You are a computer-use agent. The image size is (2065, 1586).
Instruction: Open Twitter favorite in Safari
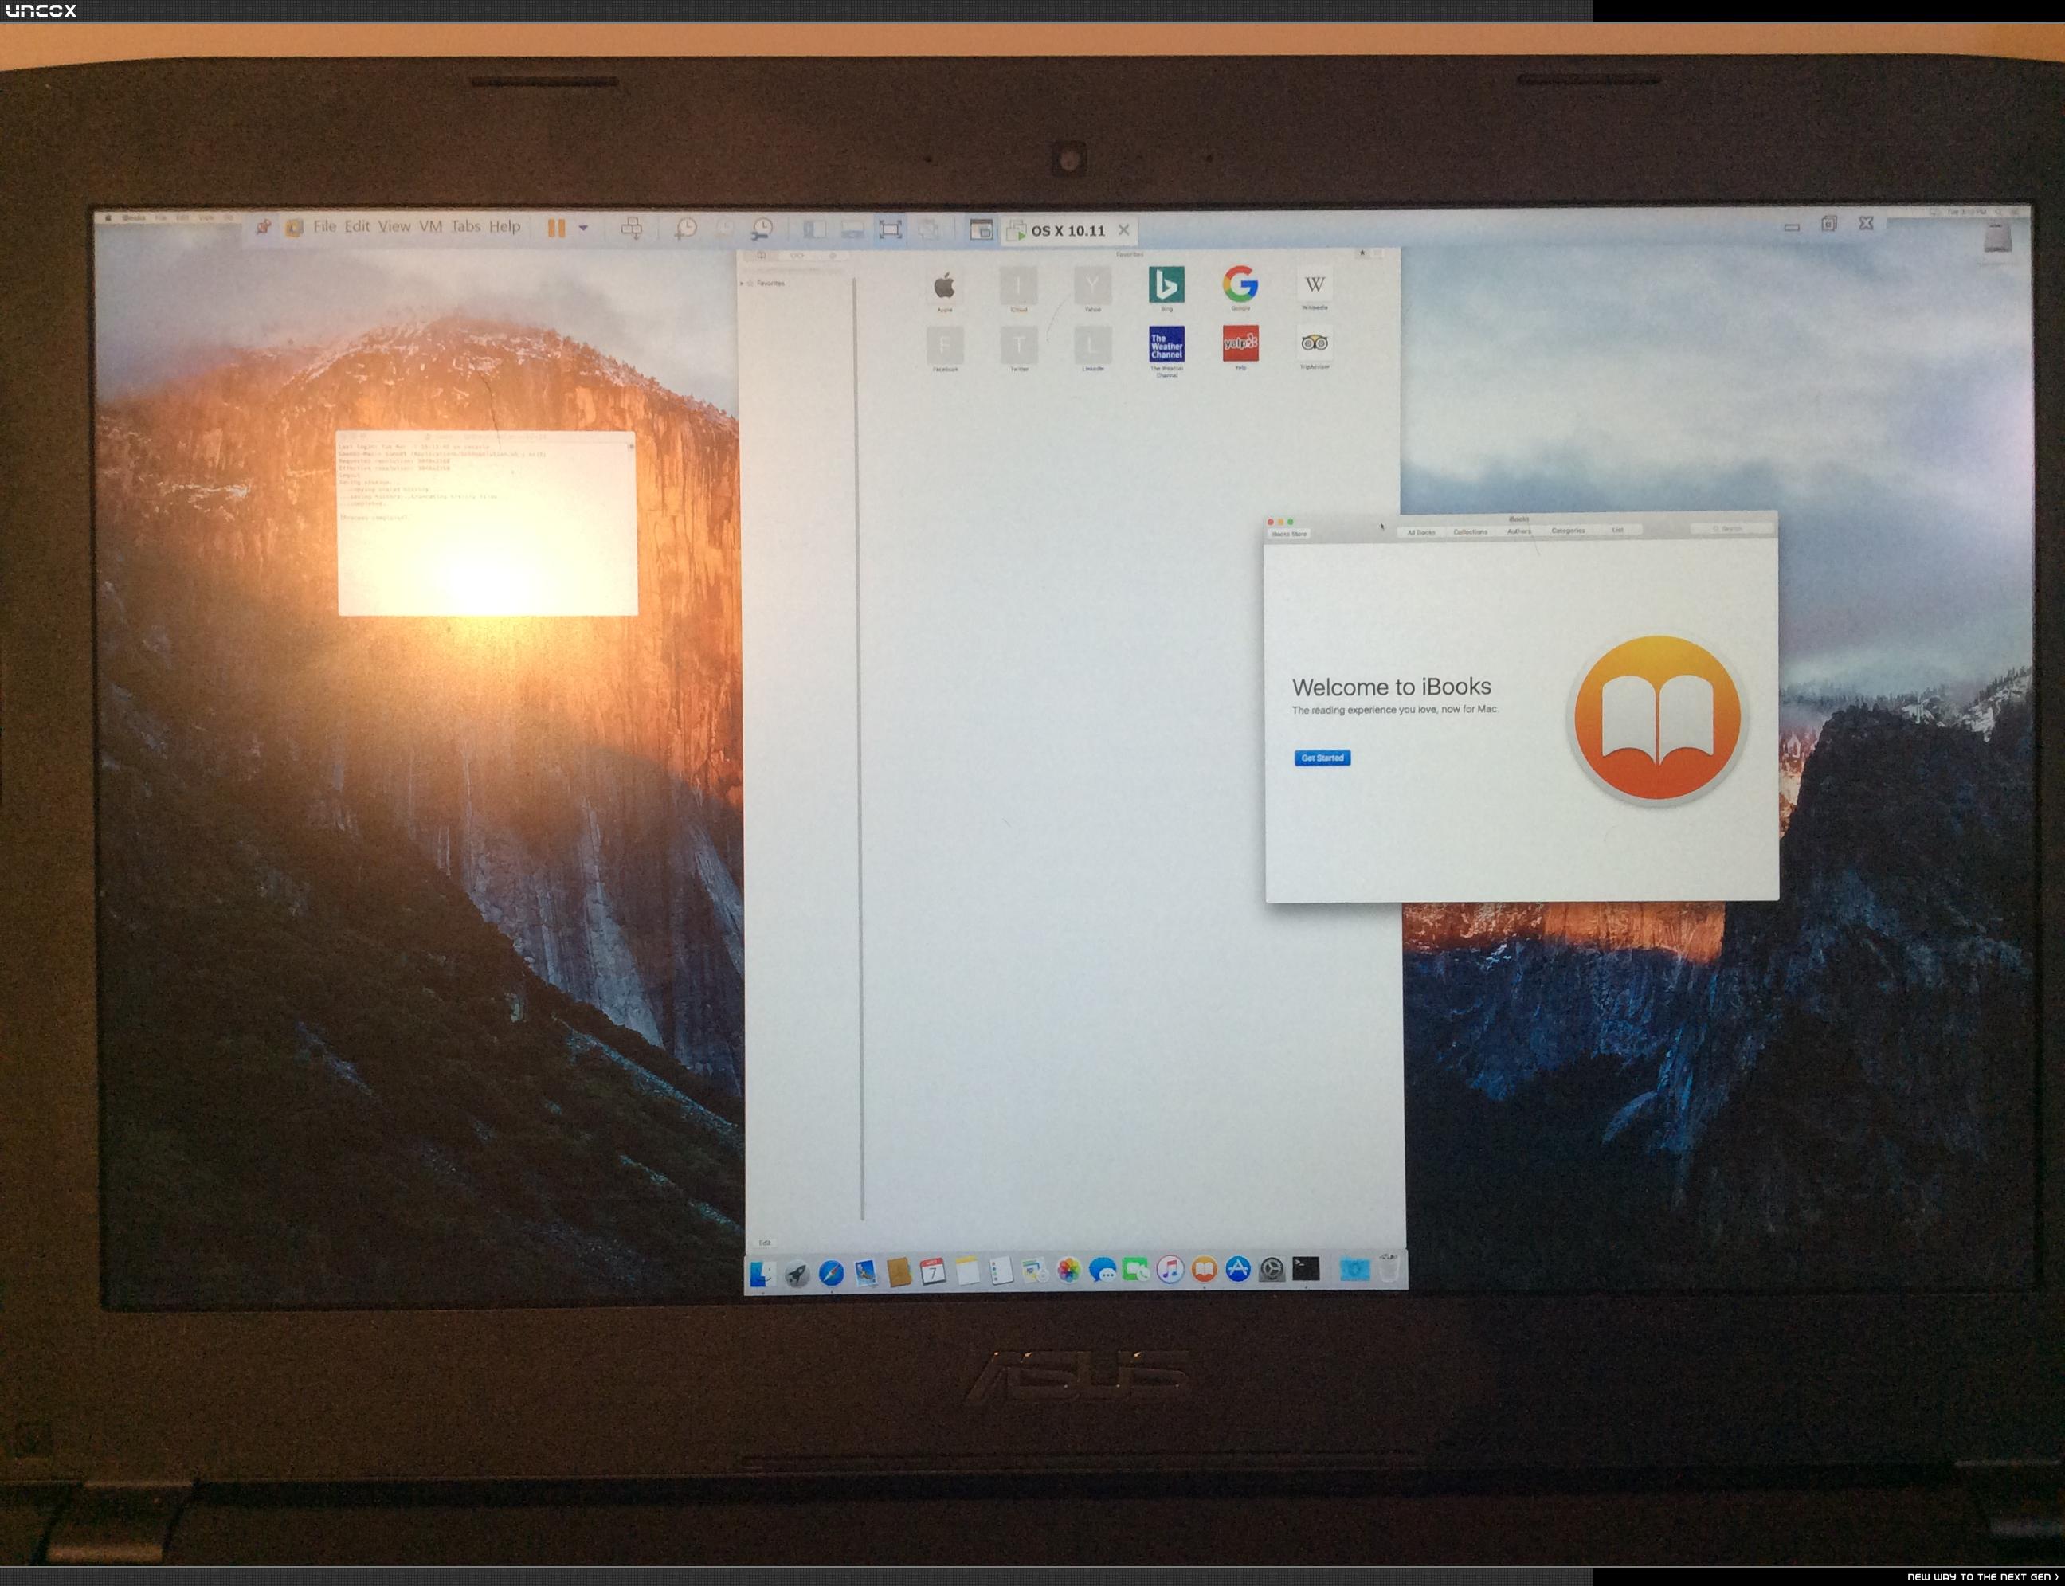(x=1019, y=349)
